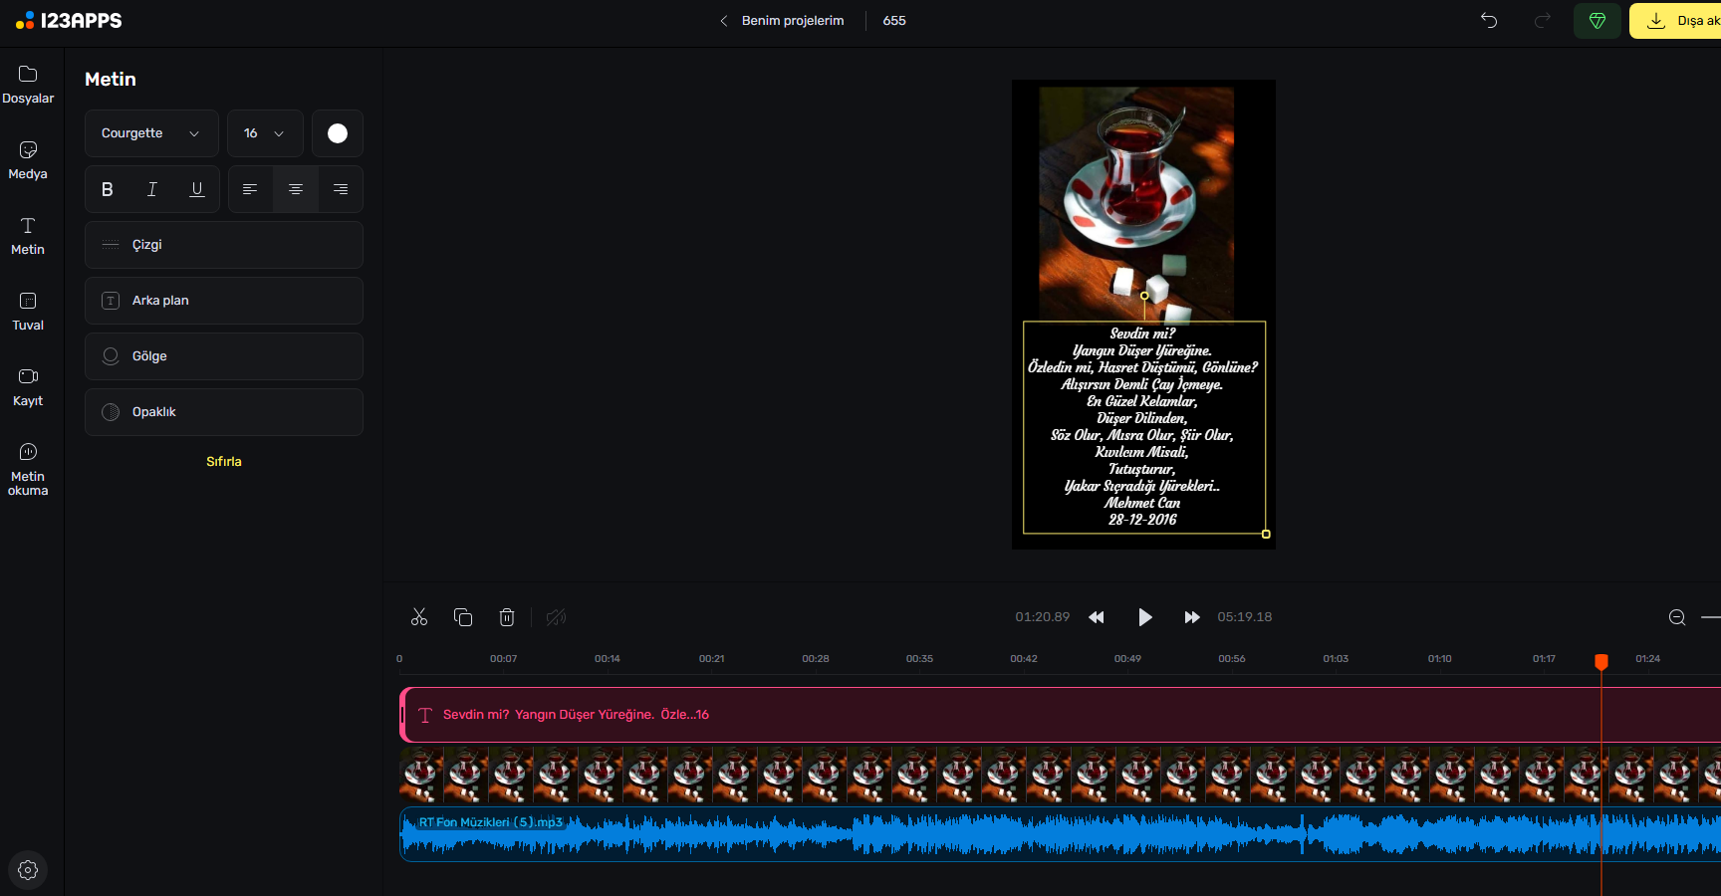Switch to the Tuval sidebar tab
The image size is (1721, 896).
pos(28,311)
